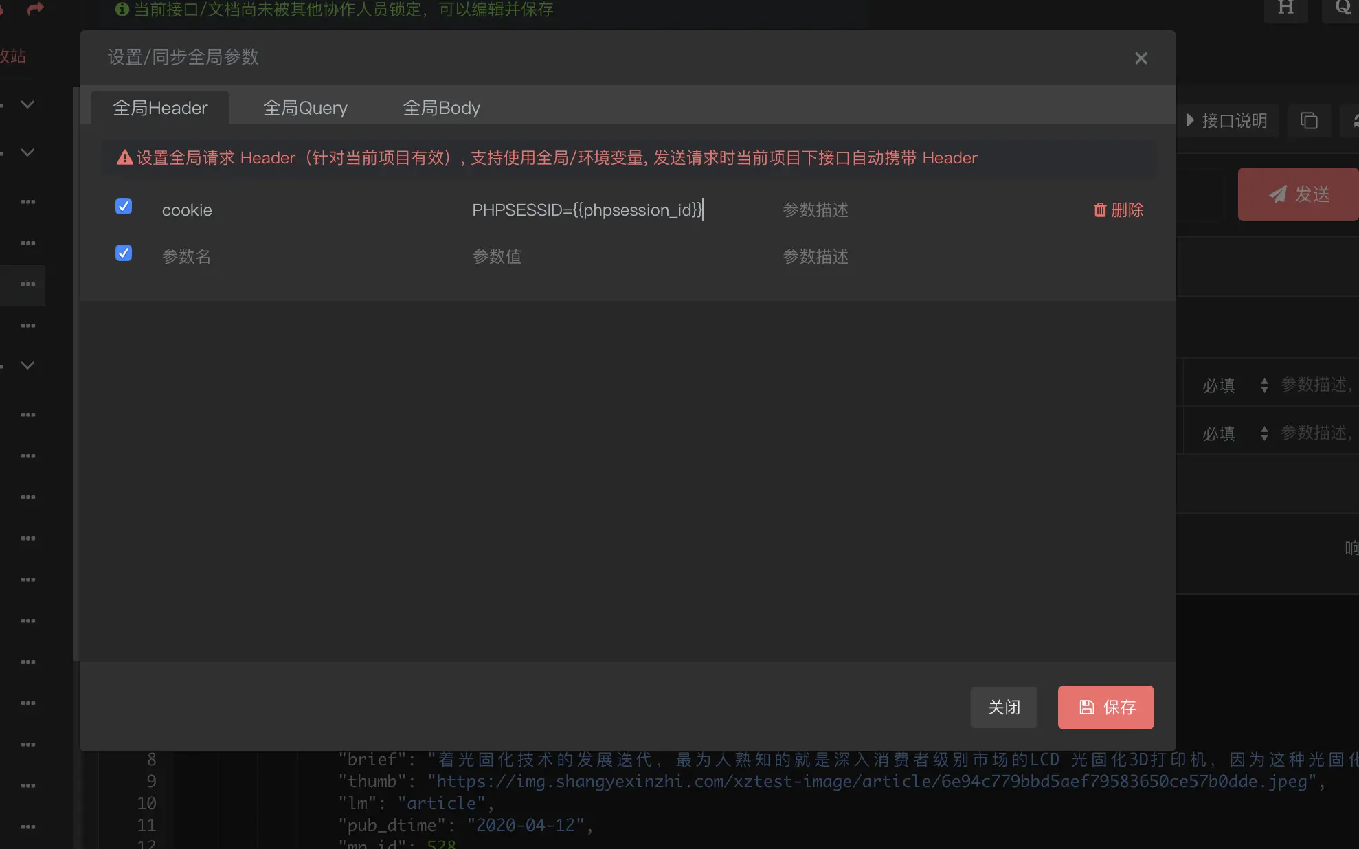The image size is (1359, 849).
Task: Click the info icon before the lock notice
Action: [x=122, y=9]
